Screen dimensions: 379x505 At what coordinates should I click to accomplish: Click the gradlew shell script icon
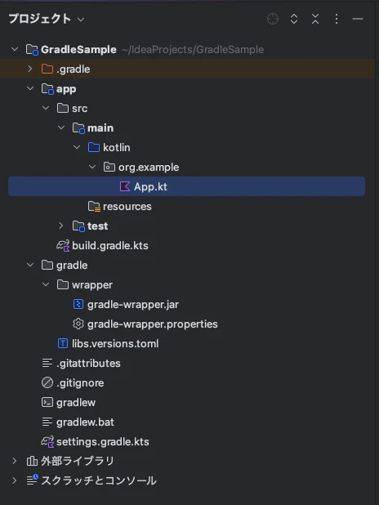pos(47,402)
